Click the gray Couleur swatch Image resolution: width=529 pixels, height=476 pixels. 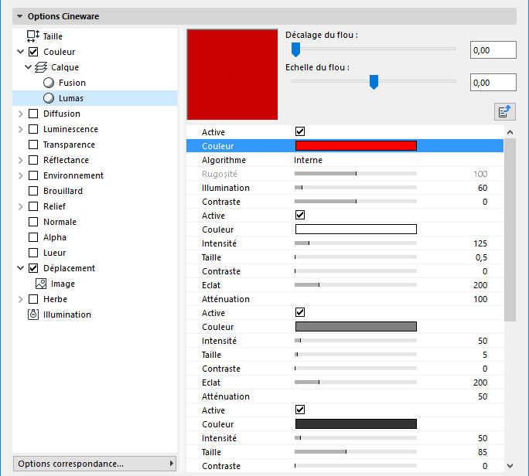click(x=356, y=327)
